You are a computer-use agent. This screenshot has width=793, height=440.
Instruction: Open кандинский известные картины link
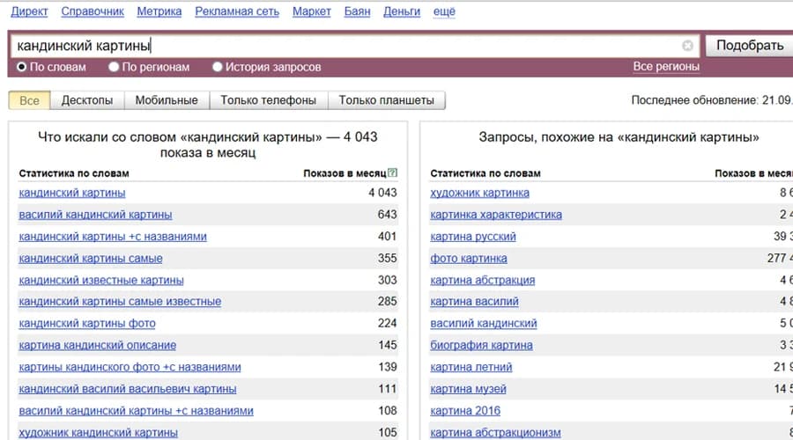click(101, 280)
